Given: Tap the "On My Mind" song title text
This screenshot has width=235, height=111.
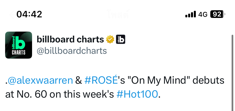Looking at the screenshot, I should pos(158,81).
